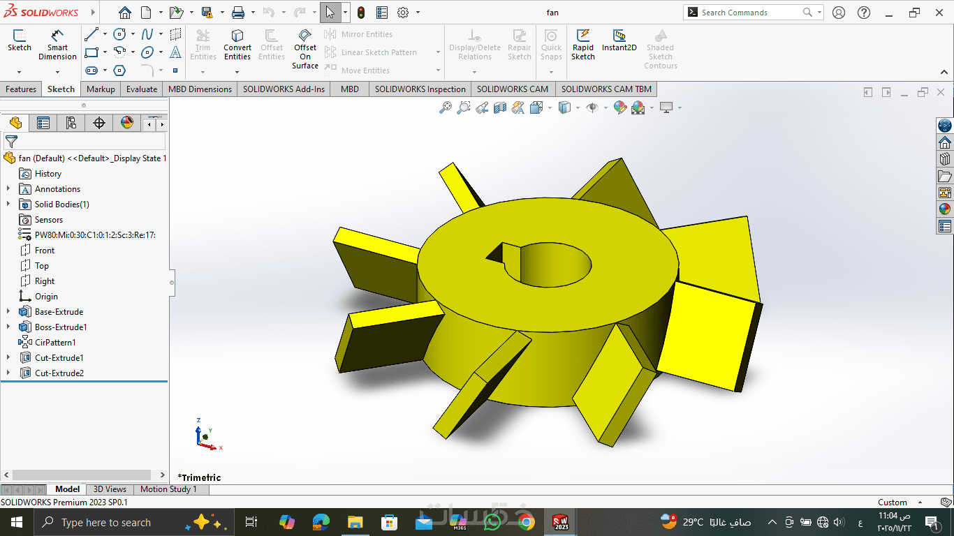Open the SOLIDWORKS Add-Ins tab
The image size is (954, 536).
point(284,89)
